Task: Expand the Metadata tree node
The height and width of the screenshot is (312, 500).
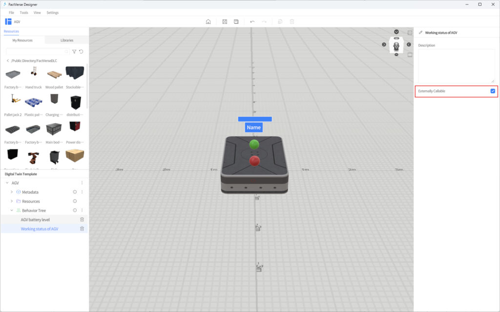Action: 12,192
